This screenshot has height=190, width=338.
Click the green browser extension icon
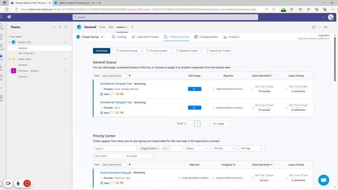pos(284,9)
